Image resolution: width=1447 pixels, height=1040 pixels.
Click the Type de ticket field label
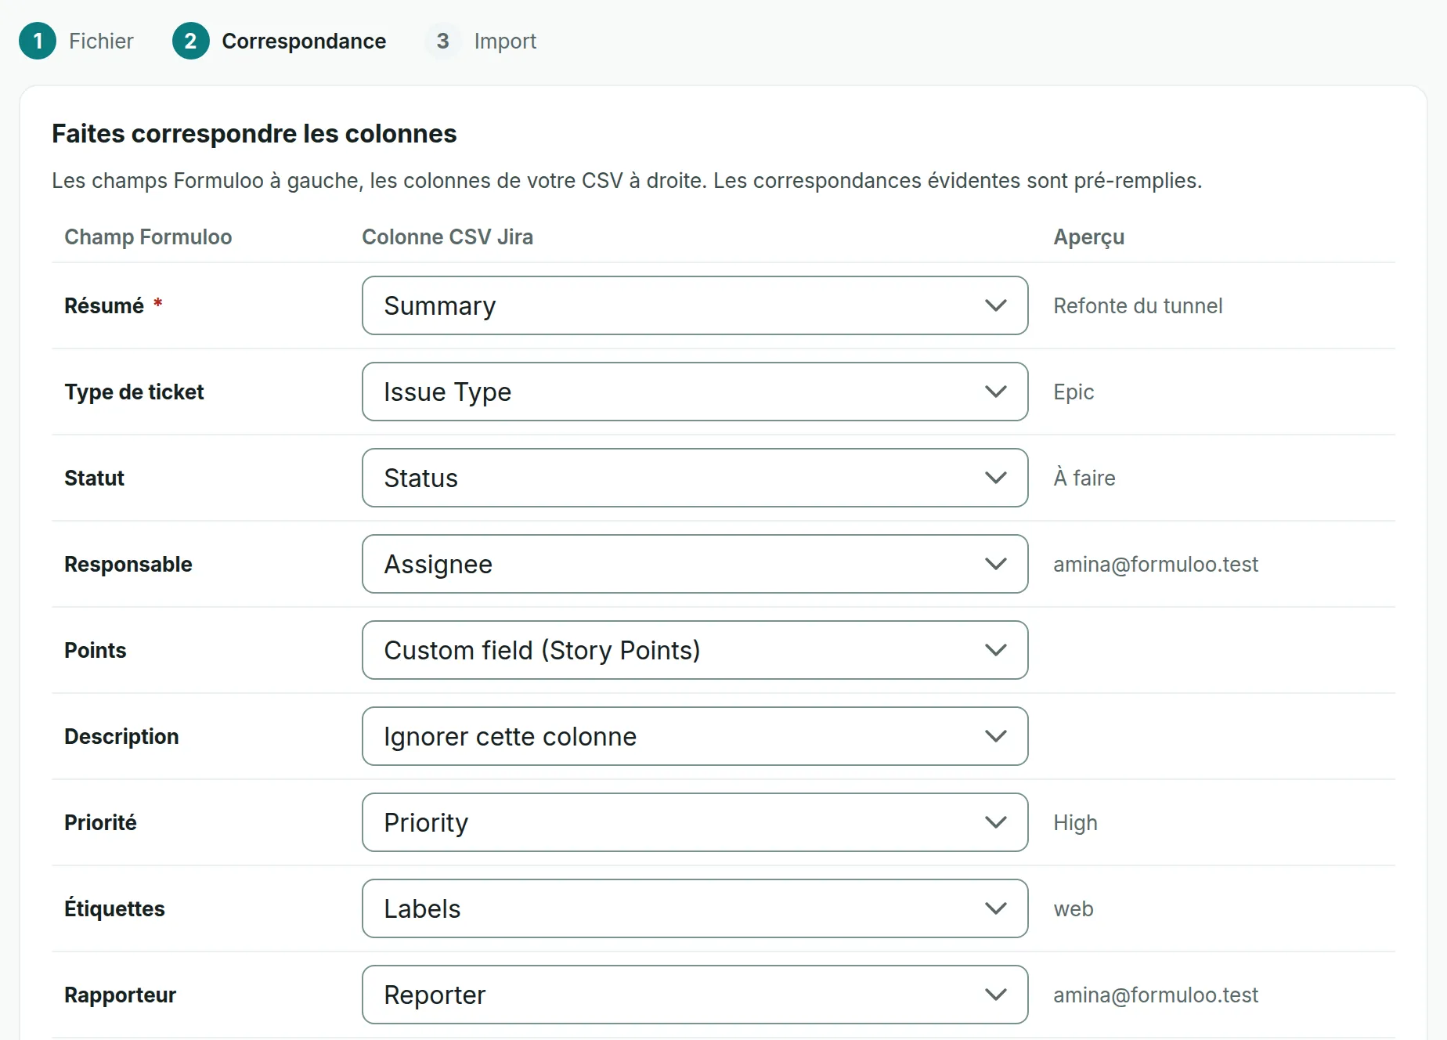click(x=134, y=392)
